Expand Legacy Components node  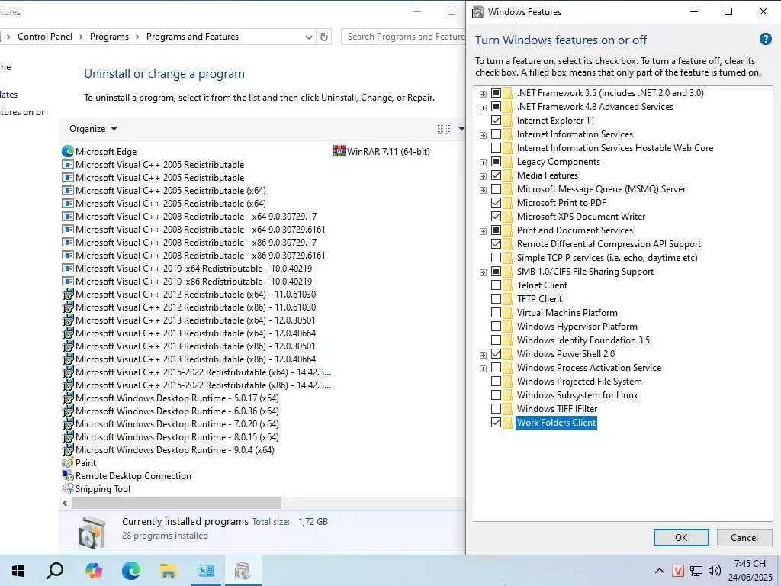(x=483, y=163)
